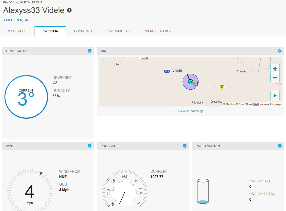Switch to the My Devices tab
286x211 pixels.
pos(17,31)
